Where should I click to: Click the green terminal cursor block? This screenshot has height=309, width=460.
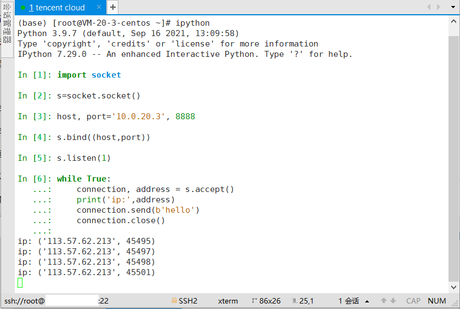click(x=20, y=283)
